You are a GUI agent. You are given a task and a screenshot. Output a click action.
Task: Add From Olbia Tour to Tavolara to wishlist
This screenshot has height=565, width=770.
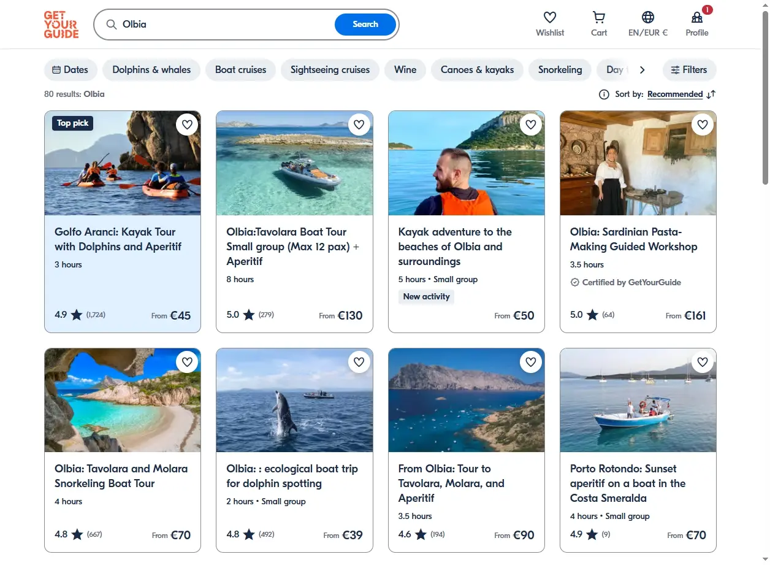[531, 362]
